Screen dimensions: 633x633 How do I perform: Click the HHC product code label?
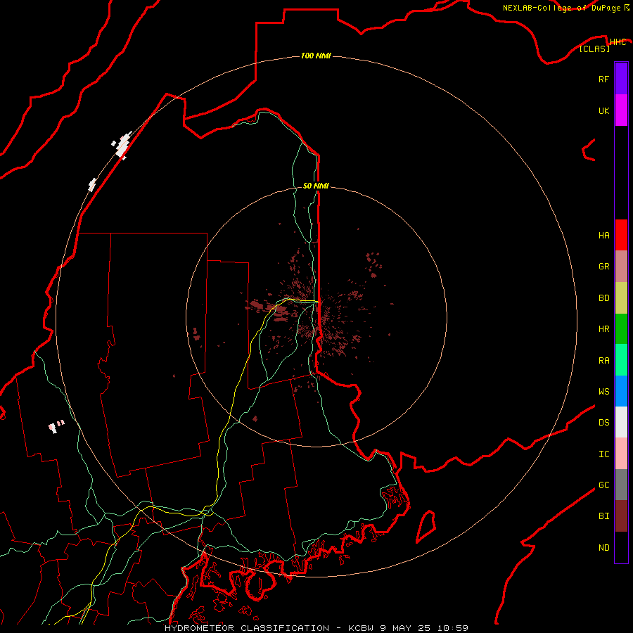(x=618, y=41)
